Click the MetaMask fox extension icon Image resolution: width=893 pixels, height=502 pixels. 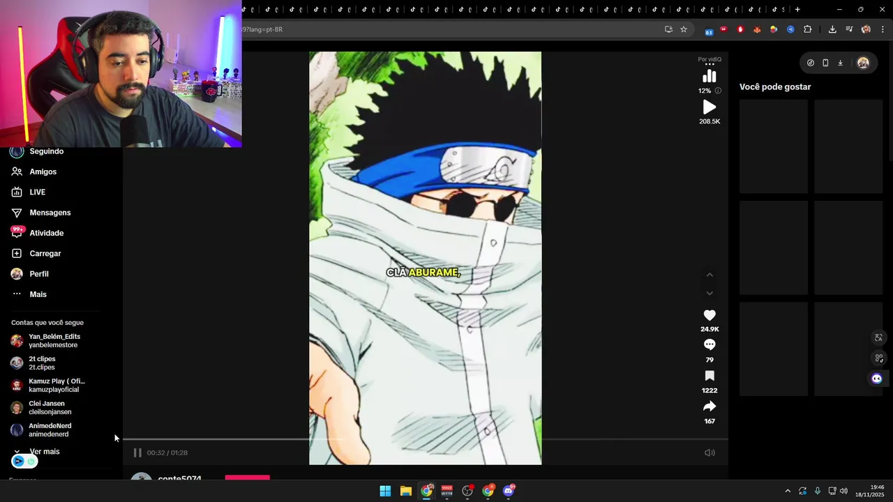click(757, 29)
